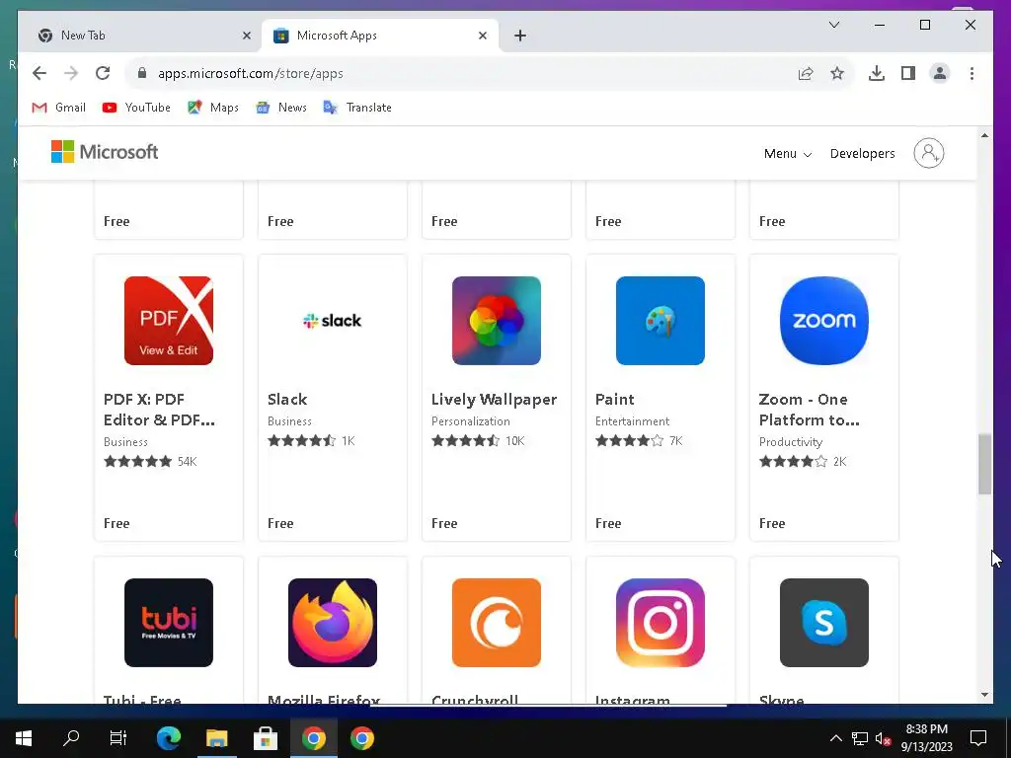Show hidden system tray icons
The height and width of the screenshot is (758, 1011).
(835, 738)
